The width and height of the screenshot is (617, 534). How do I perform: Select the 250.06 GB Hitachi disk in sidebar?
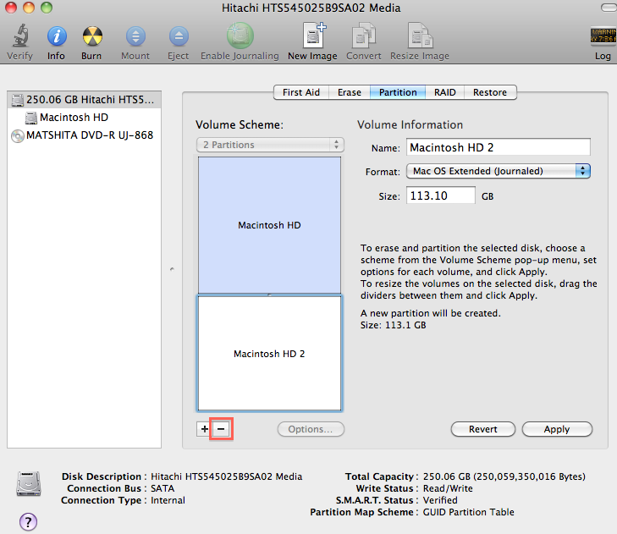84,100
